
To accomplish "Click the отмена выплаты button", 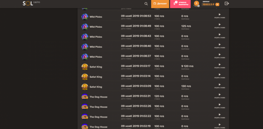I will (180, 4).
